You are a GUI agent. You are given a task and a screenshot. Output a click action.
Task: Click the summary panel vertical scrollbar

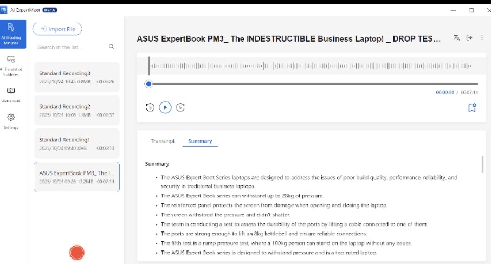(x=482, y=164)
